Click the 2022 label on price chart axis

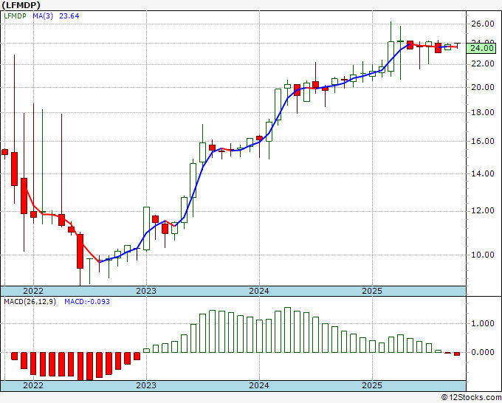tap(33, 291)
